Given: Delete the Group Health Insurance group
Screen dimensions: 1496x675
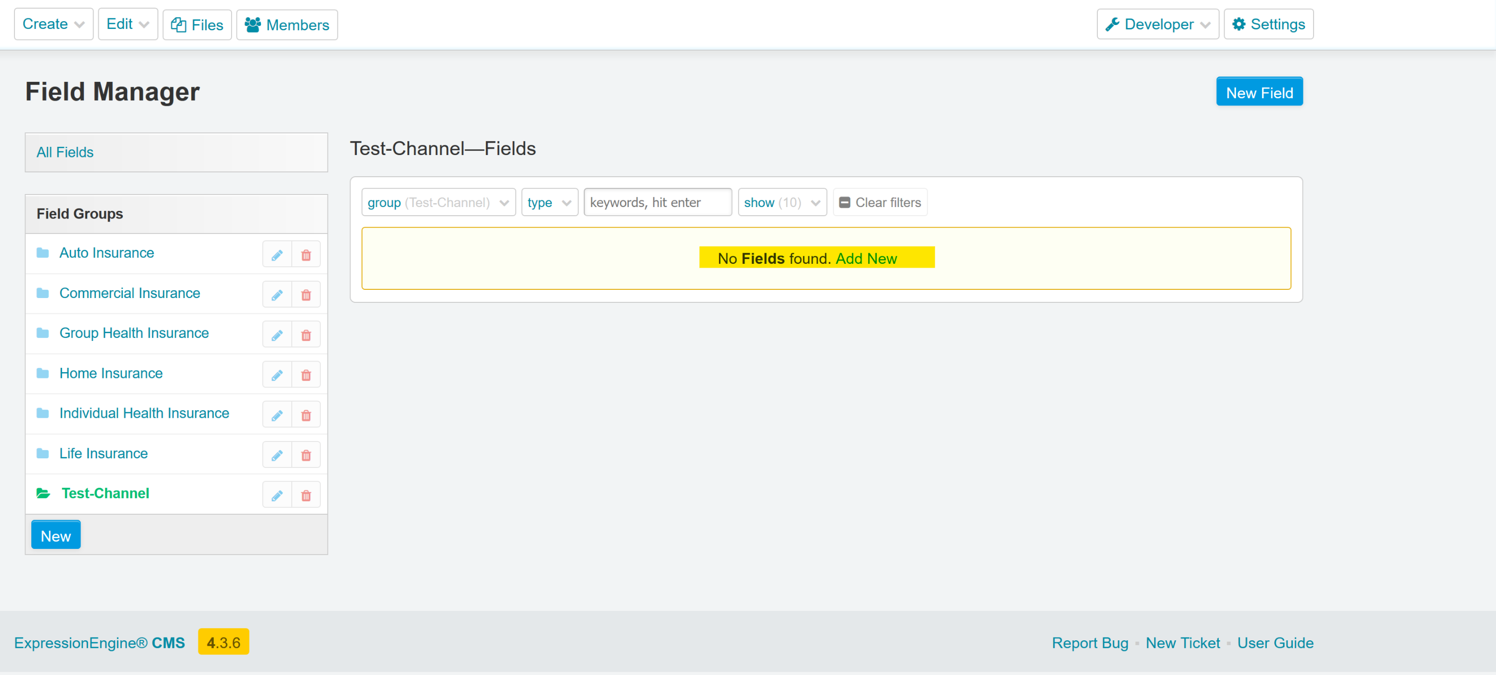Looking at the screenshot, I should (306, 335).
